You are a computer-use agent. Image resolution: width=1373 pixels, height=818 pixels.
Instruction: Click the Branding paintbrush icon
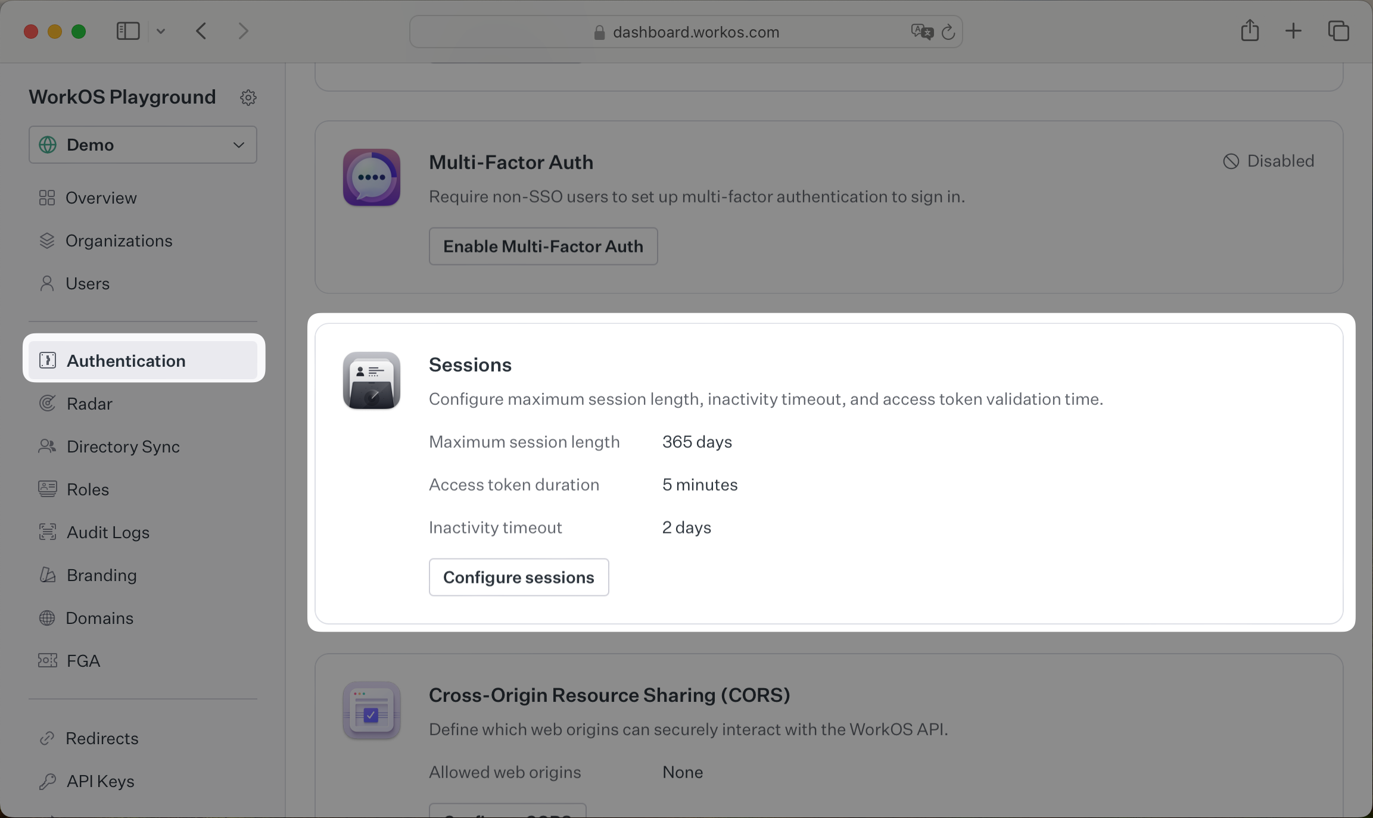(x=48, y=575)
